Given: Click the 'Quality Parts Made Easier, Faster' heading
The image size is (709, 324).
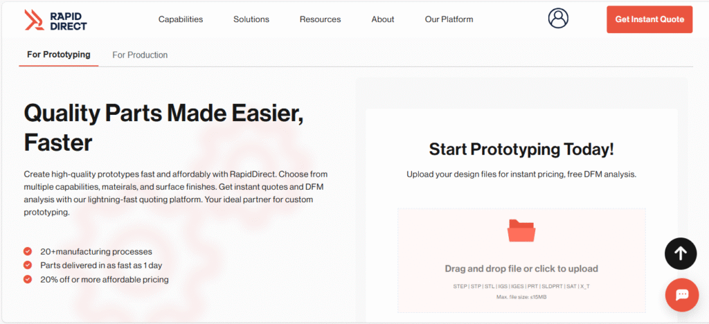Looking at the screenshot, I should [x=163, y=128].
